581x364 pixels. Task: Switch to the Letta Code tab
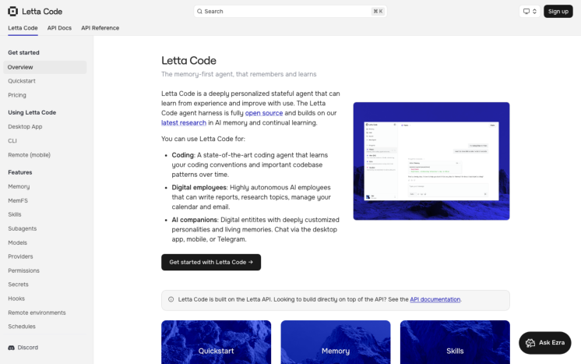coord(23,28)
